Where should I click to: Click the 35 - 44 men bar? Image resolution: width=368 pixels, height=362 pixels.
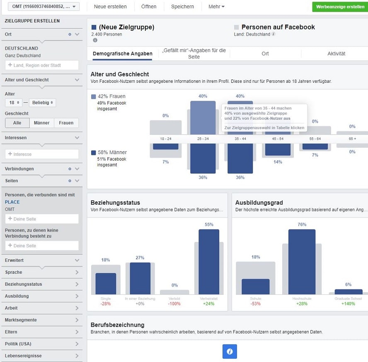click(x=240, y=158)
